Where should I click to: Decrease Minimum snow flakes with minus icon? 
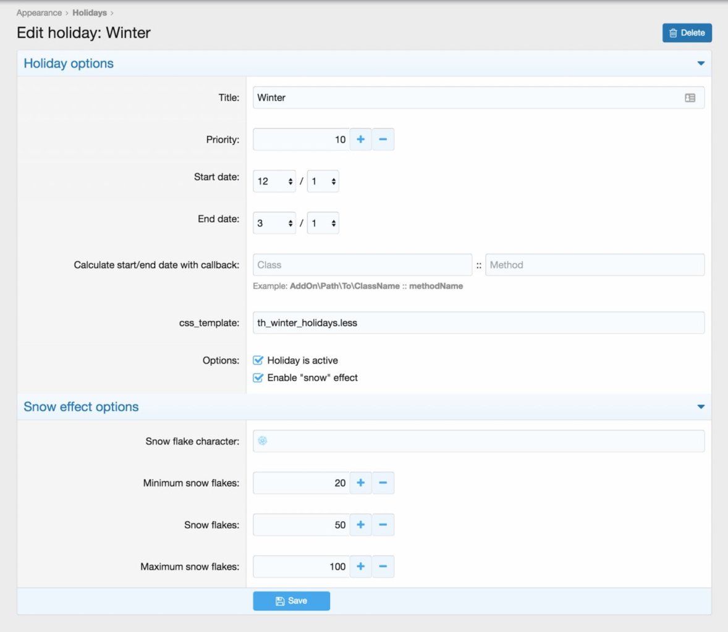tap(383, 483)
